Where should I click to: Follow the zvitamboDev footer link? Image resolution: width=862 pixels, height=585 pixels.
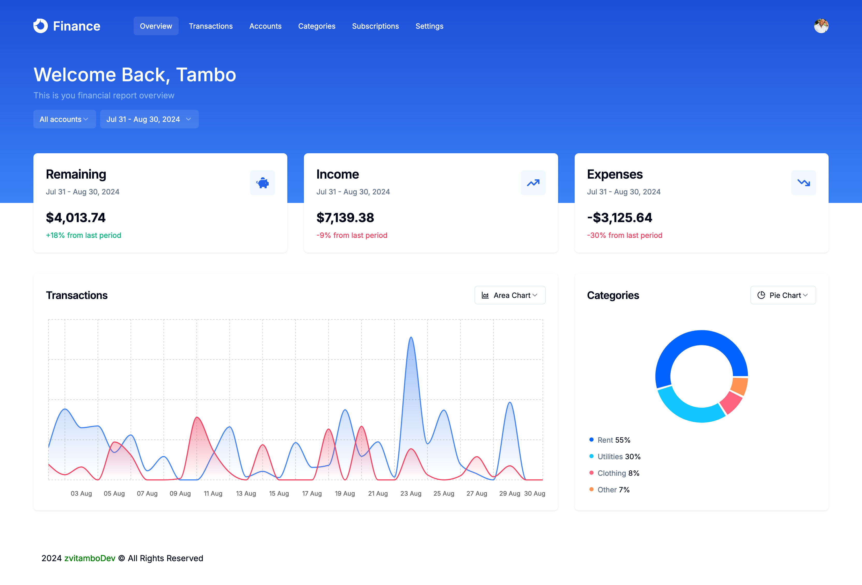[x=90, y=558]
